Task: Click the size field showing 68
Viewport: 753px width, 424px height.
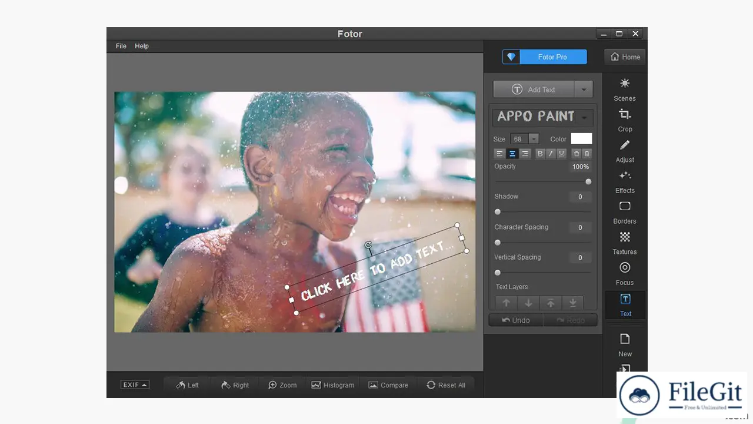Action: (x=519, y=139)
